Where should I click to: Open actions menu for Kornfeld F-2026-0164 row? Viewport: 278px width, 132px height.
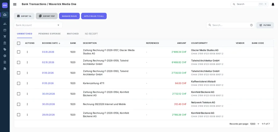(27, 94)
